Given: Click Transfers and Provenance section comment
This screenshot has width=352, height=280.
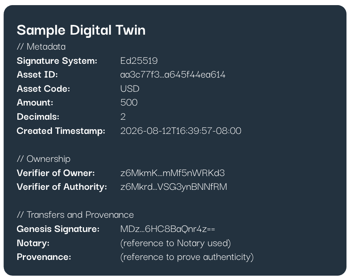Looking at the screenshot, I should point(75,215).
